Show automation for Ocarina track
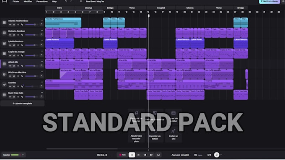Viewport: 285px width, 160px height. coord(22,86)
